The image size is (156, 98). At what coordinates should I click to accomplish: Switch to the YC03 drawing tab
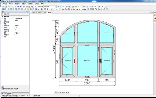(34, 12)
